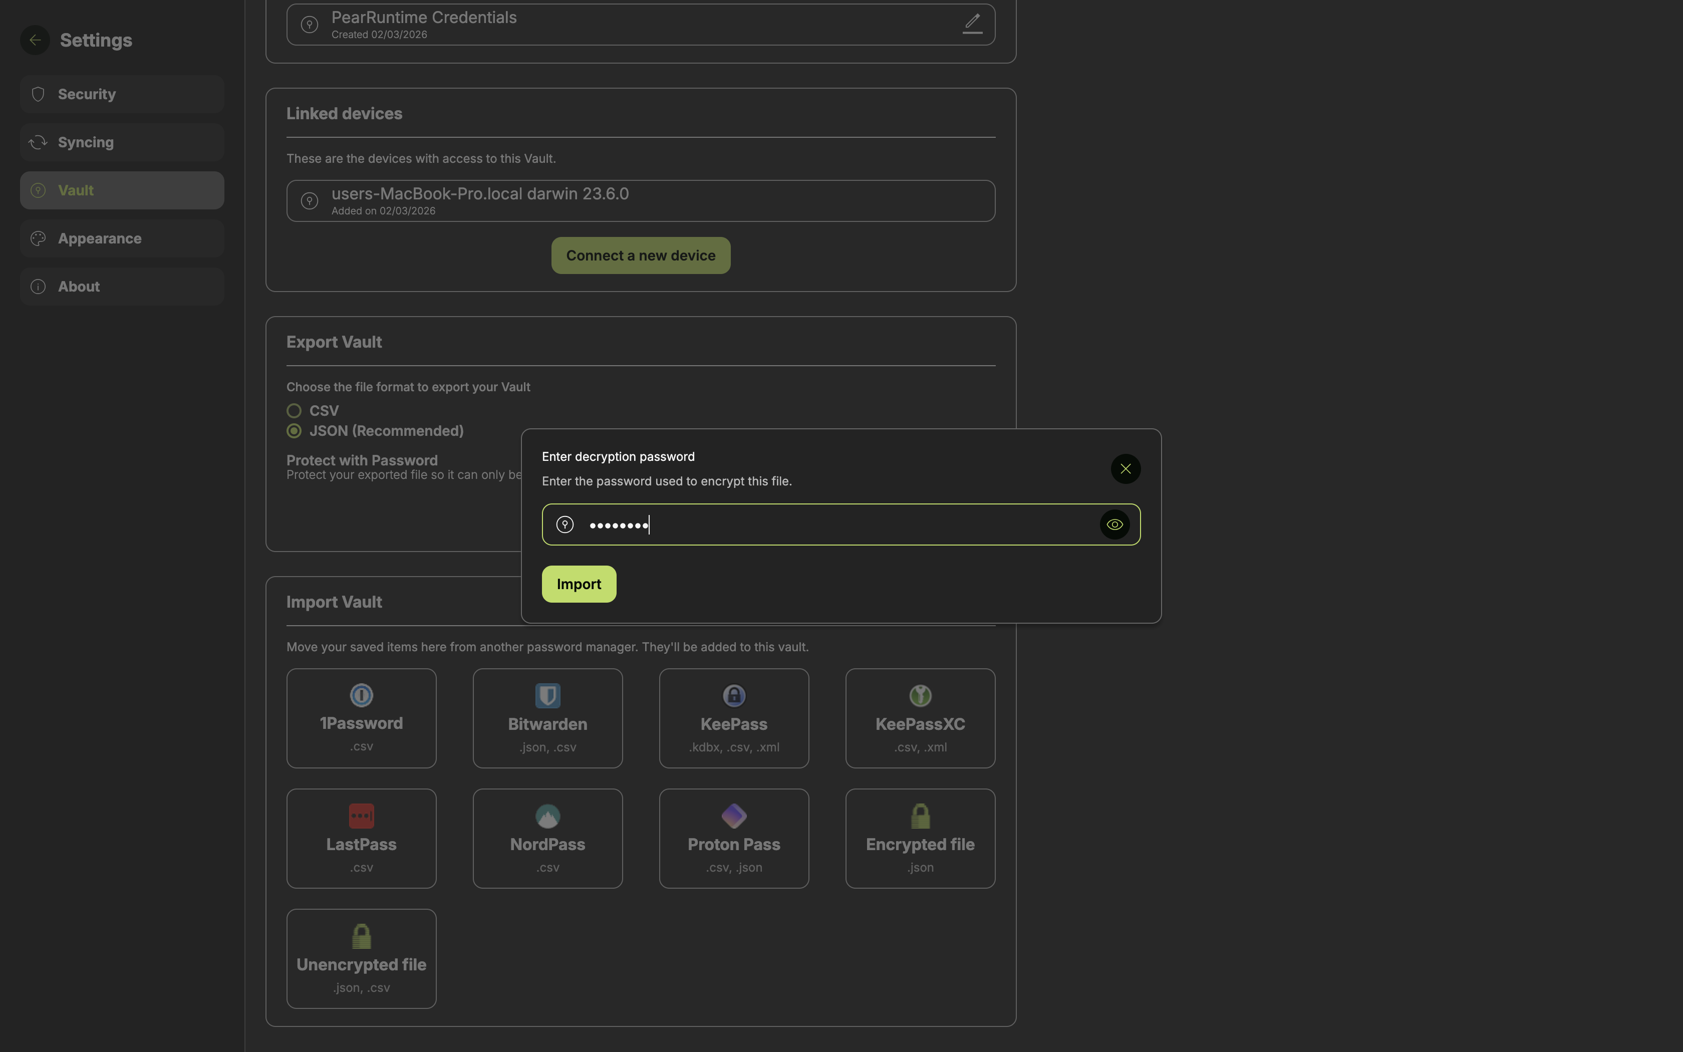Open the About page
This screenshot has height=1052, width=1683.
(122, 286)
